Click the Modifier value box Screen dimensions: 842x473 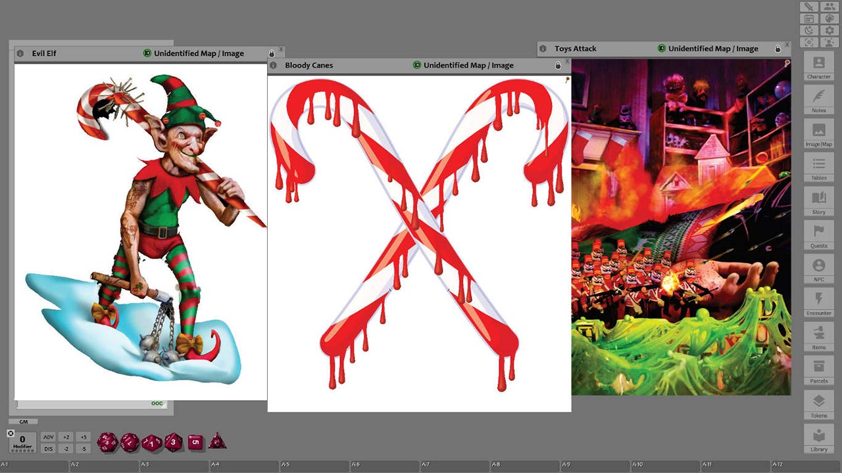[22, 441]
